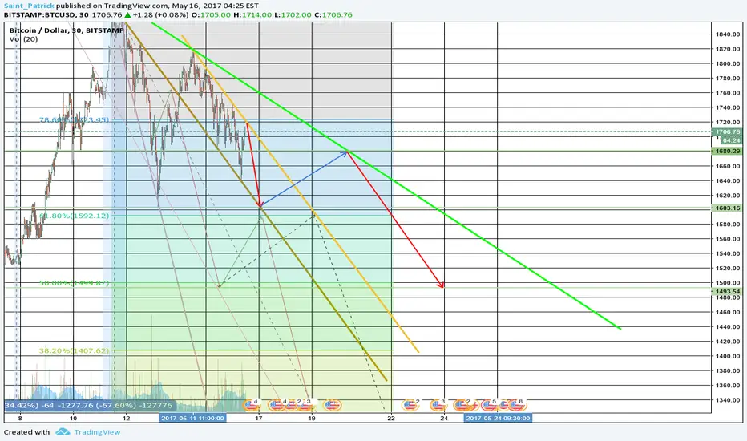Click the 61.80%(1592.12) Fibonacci level label
The image size is (747, 441).
(74, 216)
